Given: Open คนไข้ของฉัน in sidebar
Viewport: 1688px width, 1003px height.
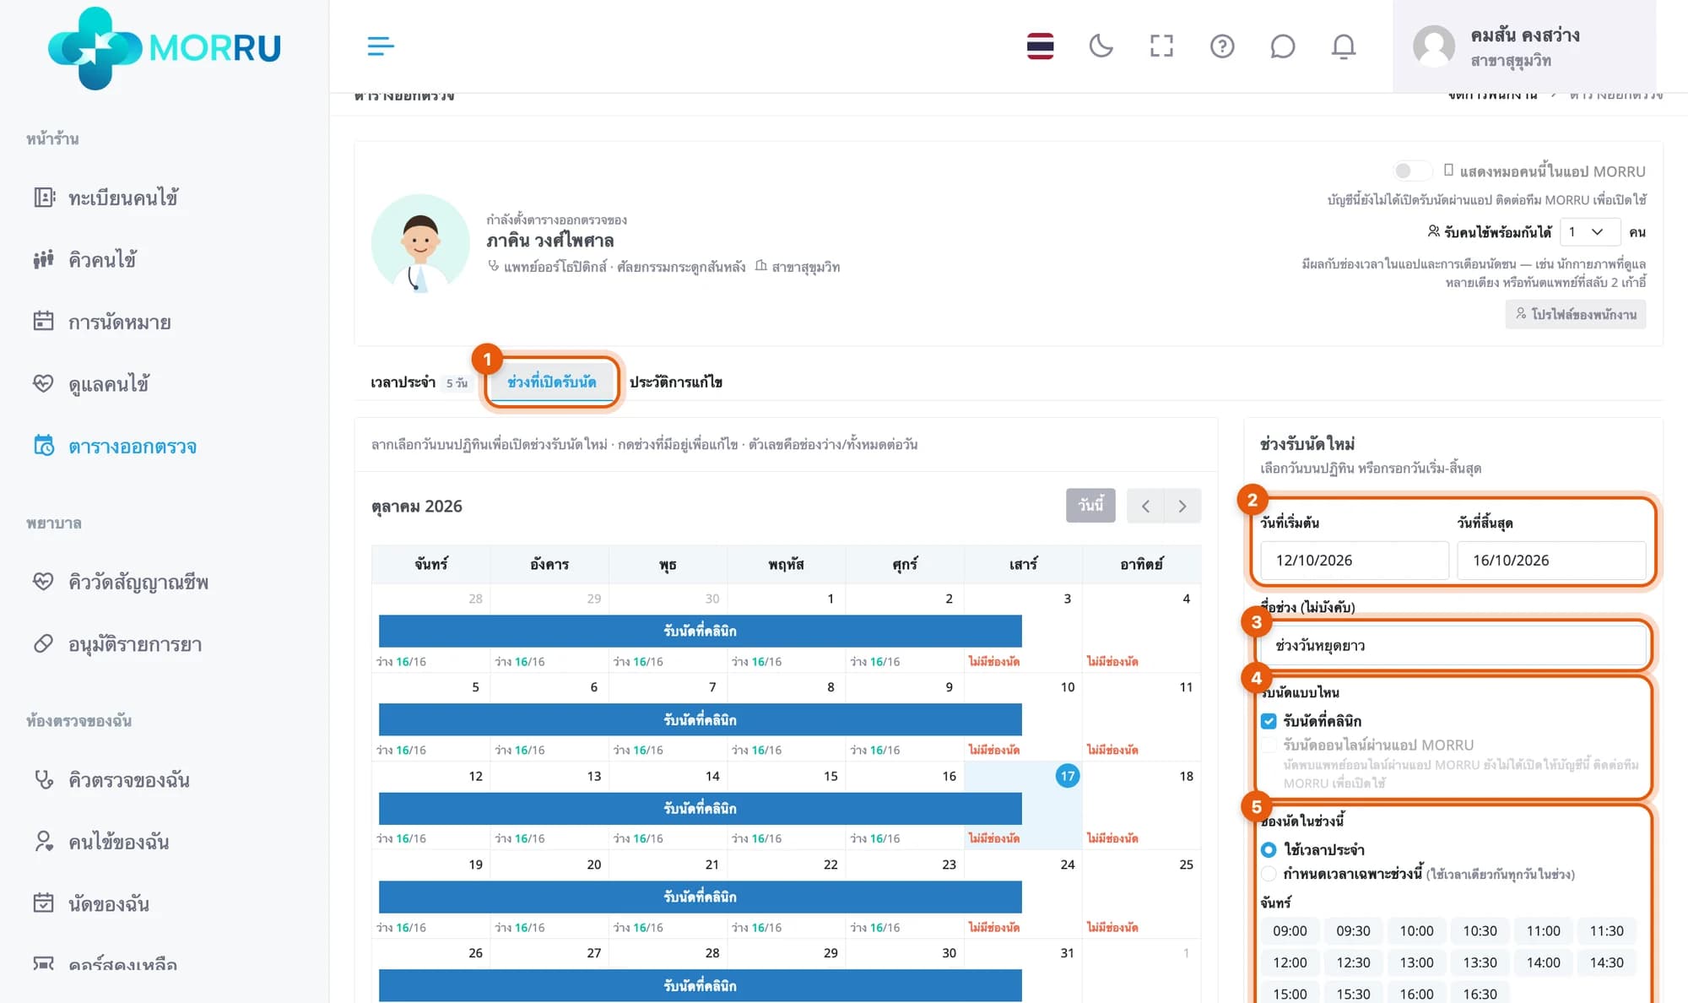Looking at the screenshot, I should pyautogui.click(x=101, y=842).
